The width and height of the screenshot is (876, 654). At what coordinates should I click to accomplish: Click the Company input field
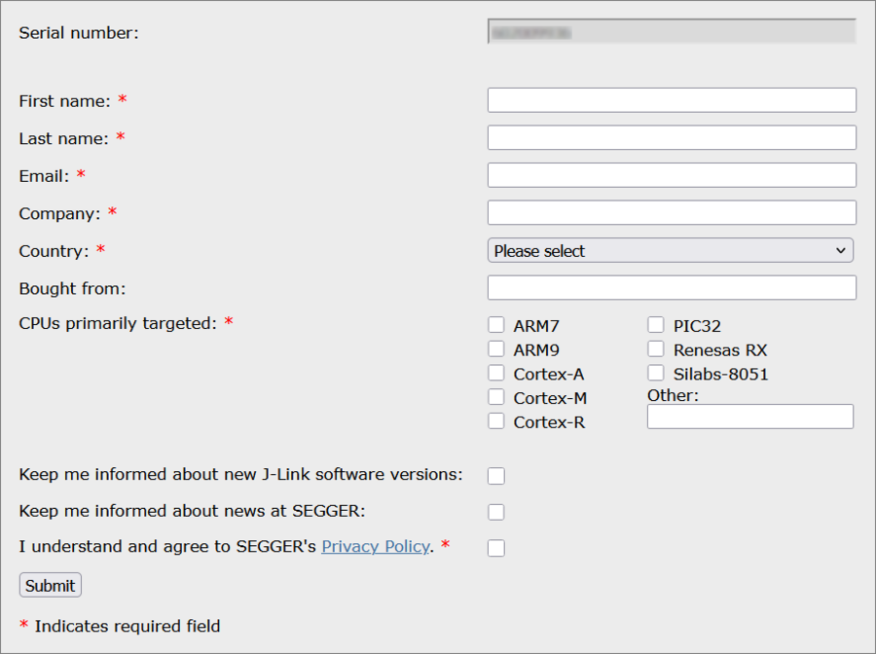[671, 212]
